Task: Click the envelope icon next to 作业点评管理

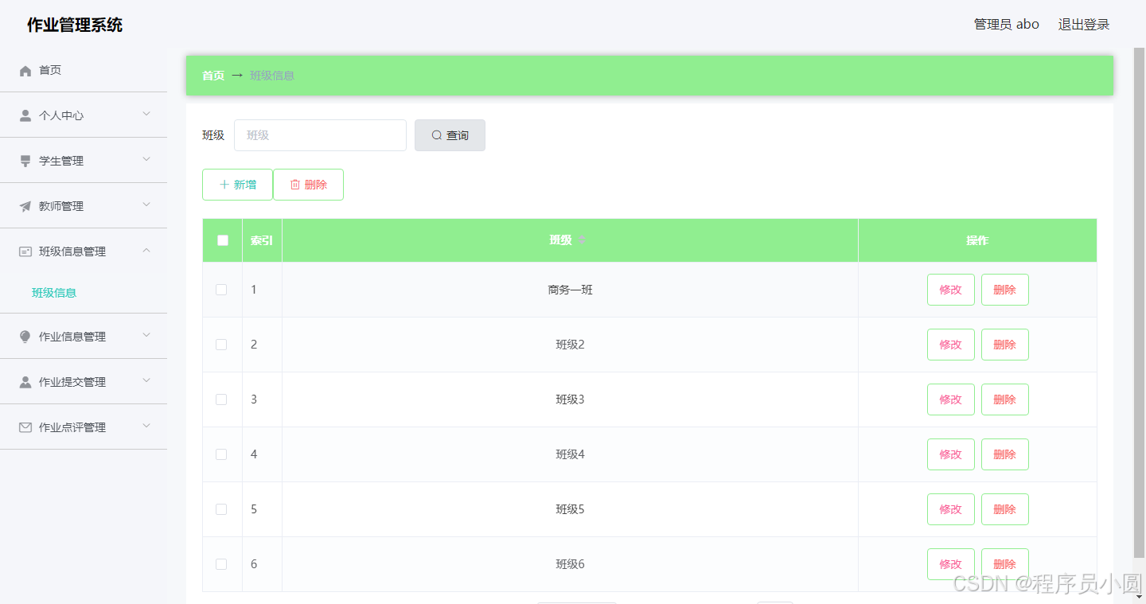Action: click(x=25, y=427)
